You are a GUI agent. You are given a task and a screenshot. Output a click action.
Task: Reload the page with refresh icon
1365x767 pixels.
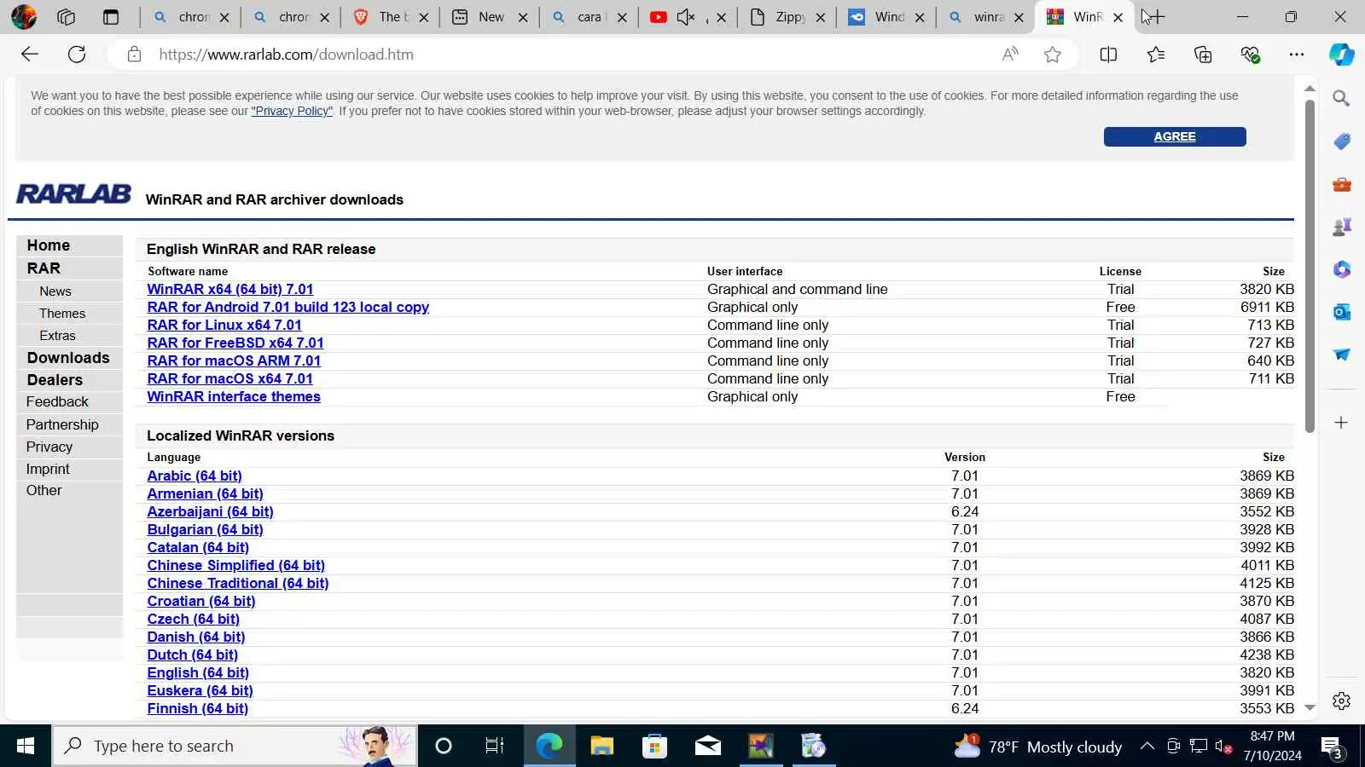click(77, 55)
